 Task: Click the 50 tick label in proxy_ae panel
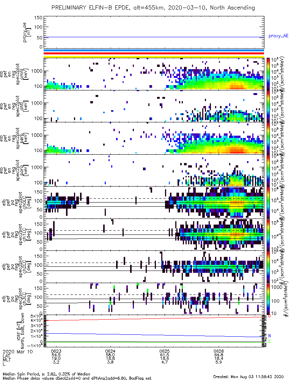[x=39, y=38]
